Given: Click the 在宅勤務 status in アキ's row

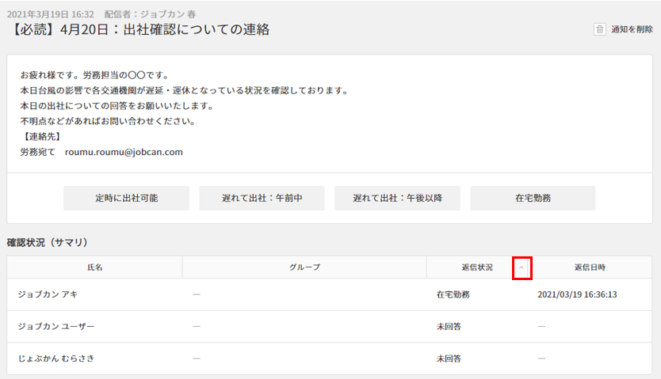Looking at the screenshot, I should 453,294.
